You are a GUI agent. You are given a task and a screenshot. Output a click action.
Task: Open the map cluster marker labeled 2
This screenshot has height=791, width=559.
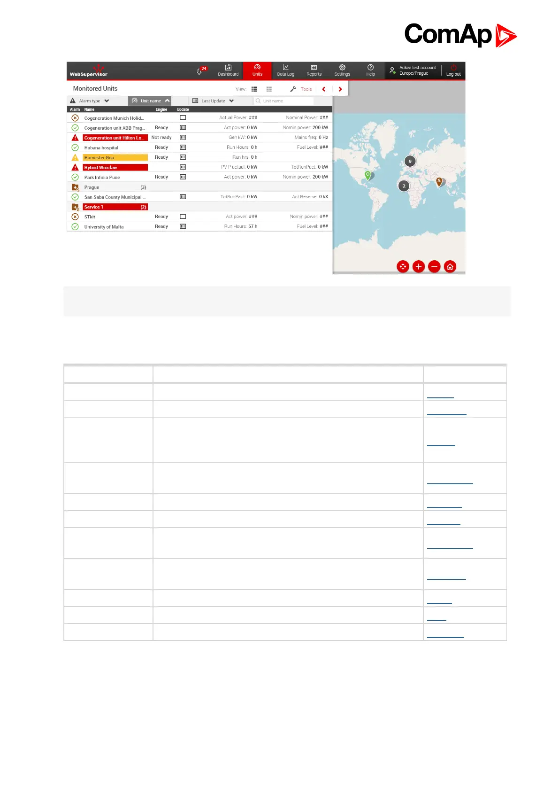click(404, 186)
